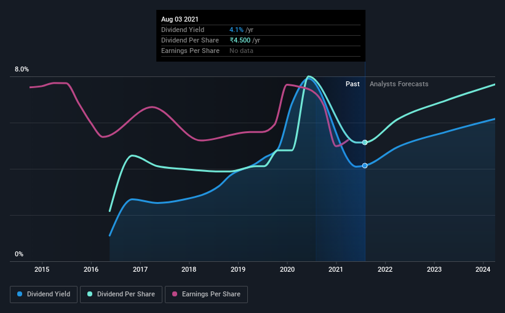Click the 2018 x-axis label
The height and width of the screenshot is (313, 505).
tap(189, 269)
